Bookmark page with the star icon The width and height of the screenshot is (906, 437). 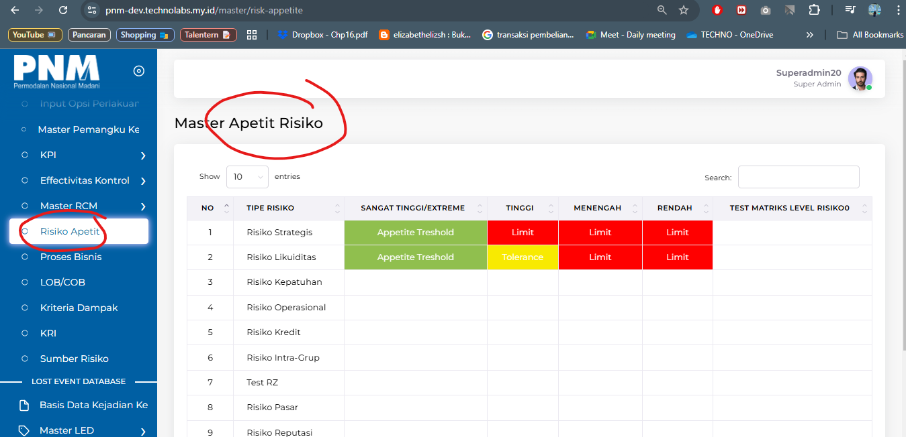684,10
